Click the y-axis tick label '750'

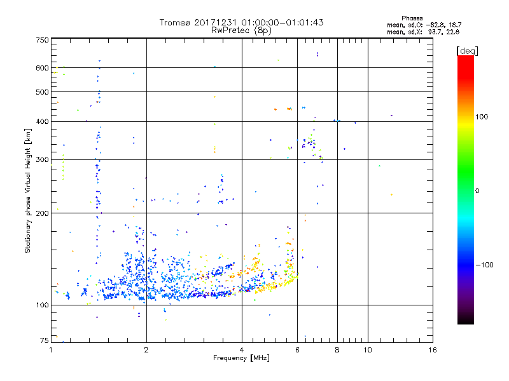pyautogui.click(x=42, y=40)
